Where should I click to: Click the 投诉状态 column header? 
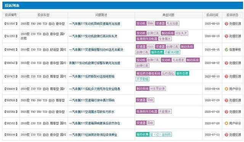(232, 15)
